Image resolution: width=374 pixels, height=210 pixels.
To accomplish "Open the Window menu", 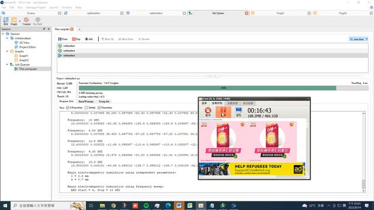I will [x=67, y=8].
